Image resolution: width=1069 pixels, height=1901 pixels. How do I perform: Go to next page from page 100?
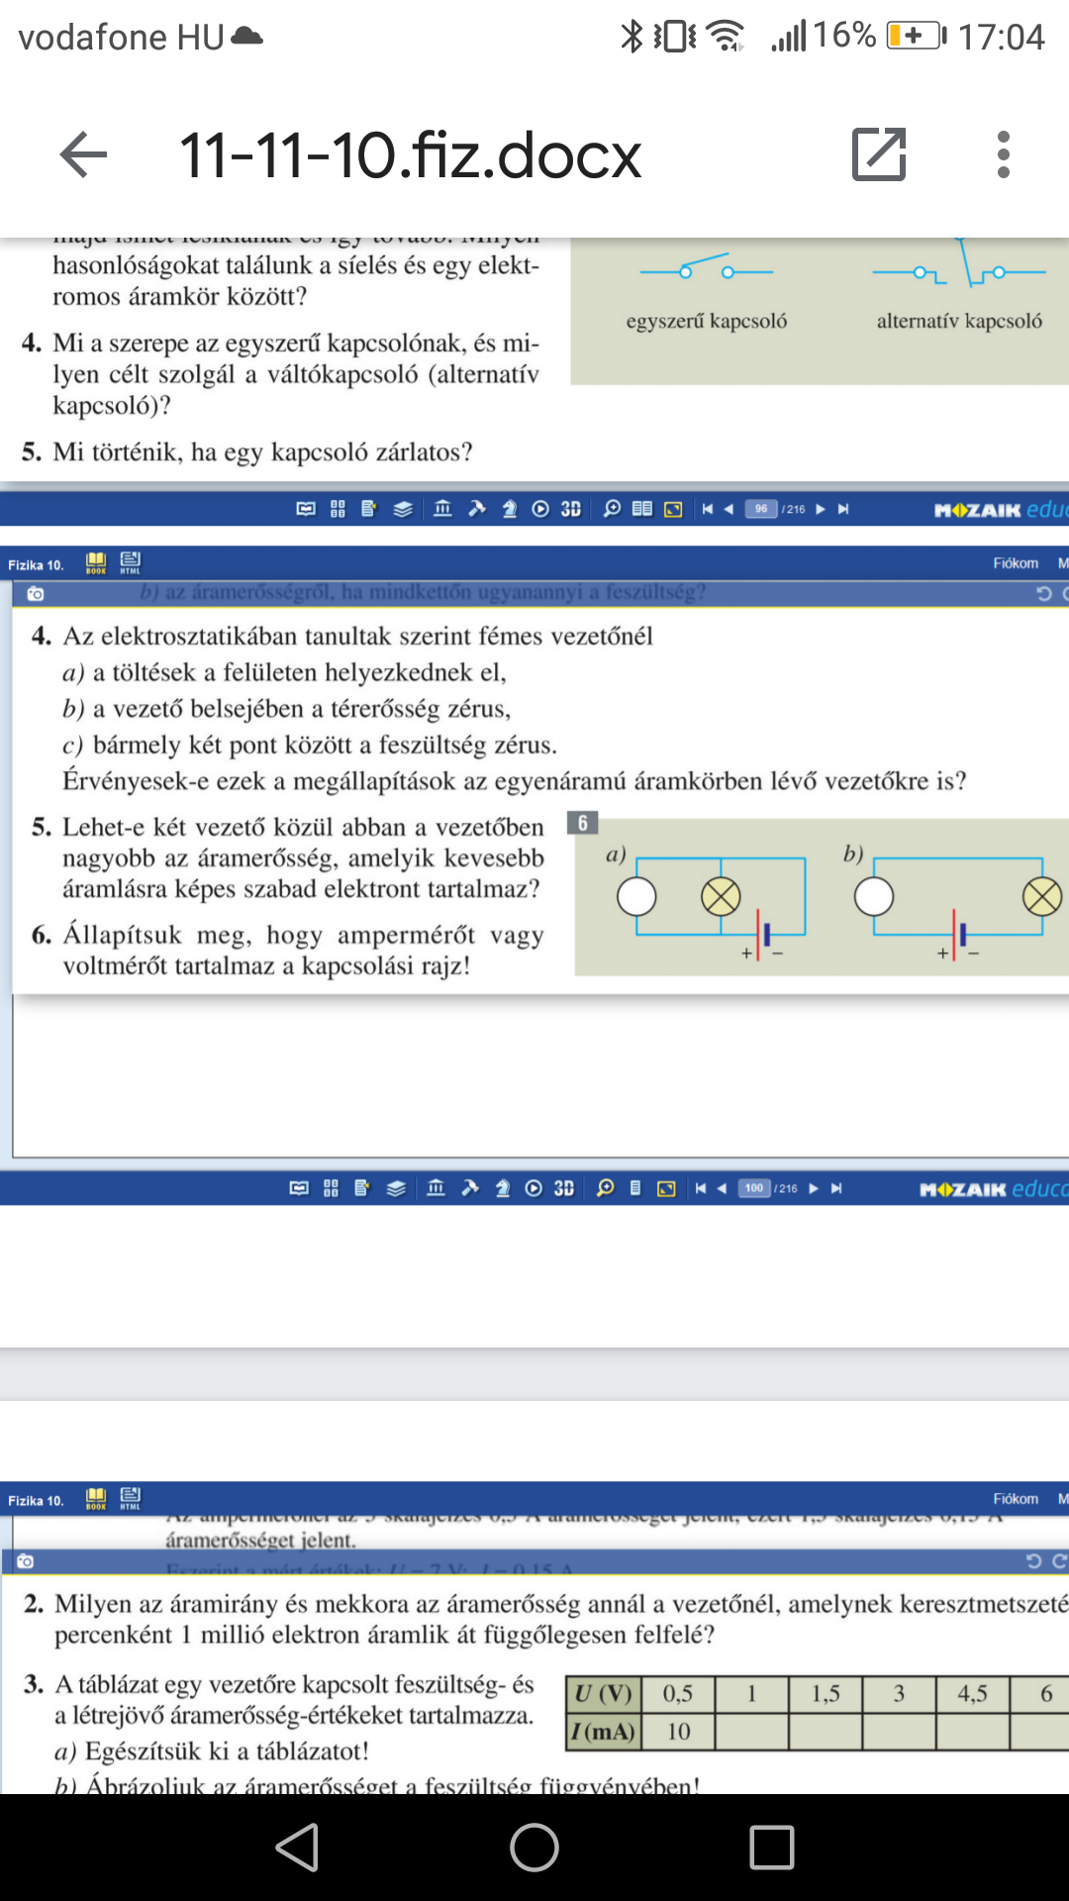pyautogui.click(x=814, y=1188)
